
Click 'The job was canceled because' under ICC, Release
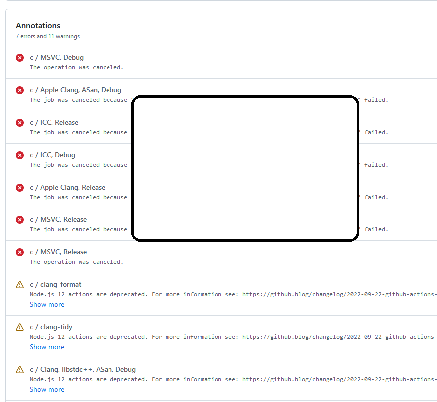pyautogui.click(x=79, y=132)
